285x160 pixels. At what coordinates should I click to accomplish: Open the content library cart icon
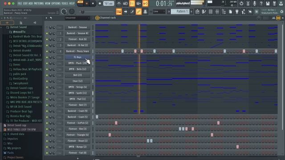coord(256,12)
